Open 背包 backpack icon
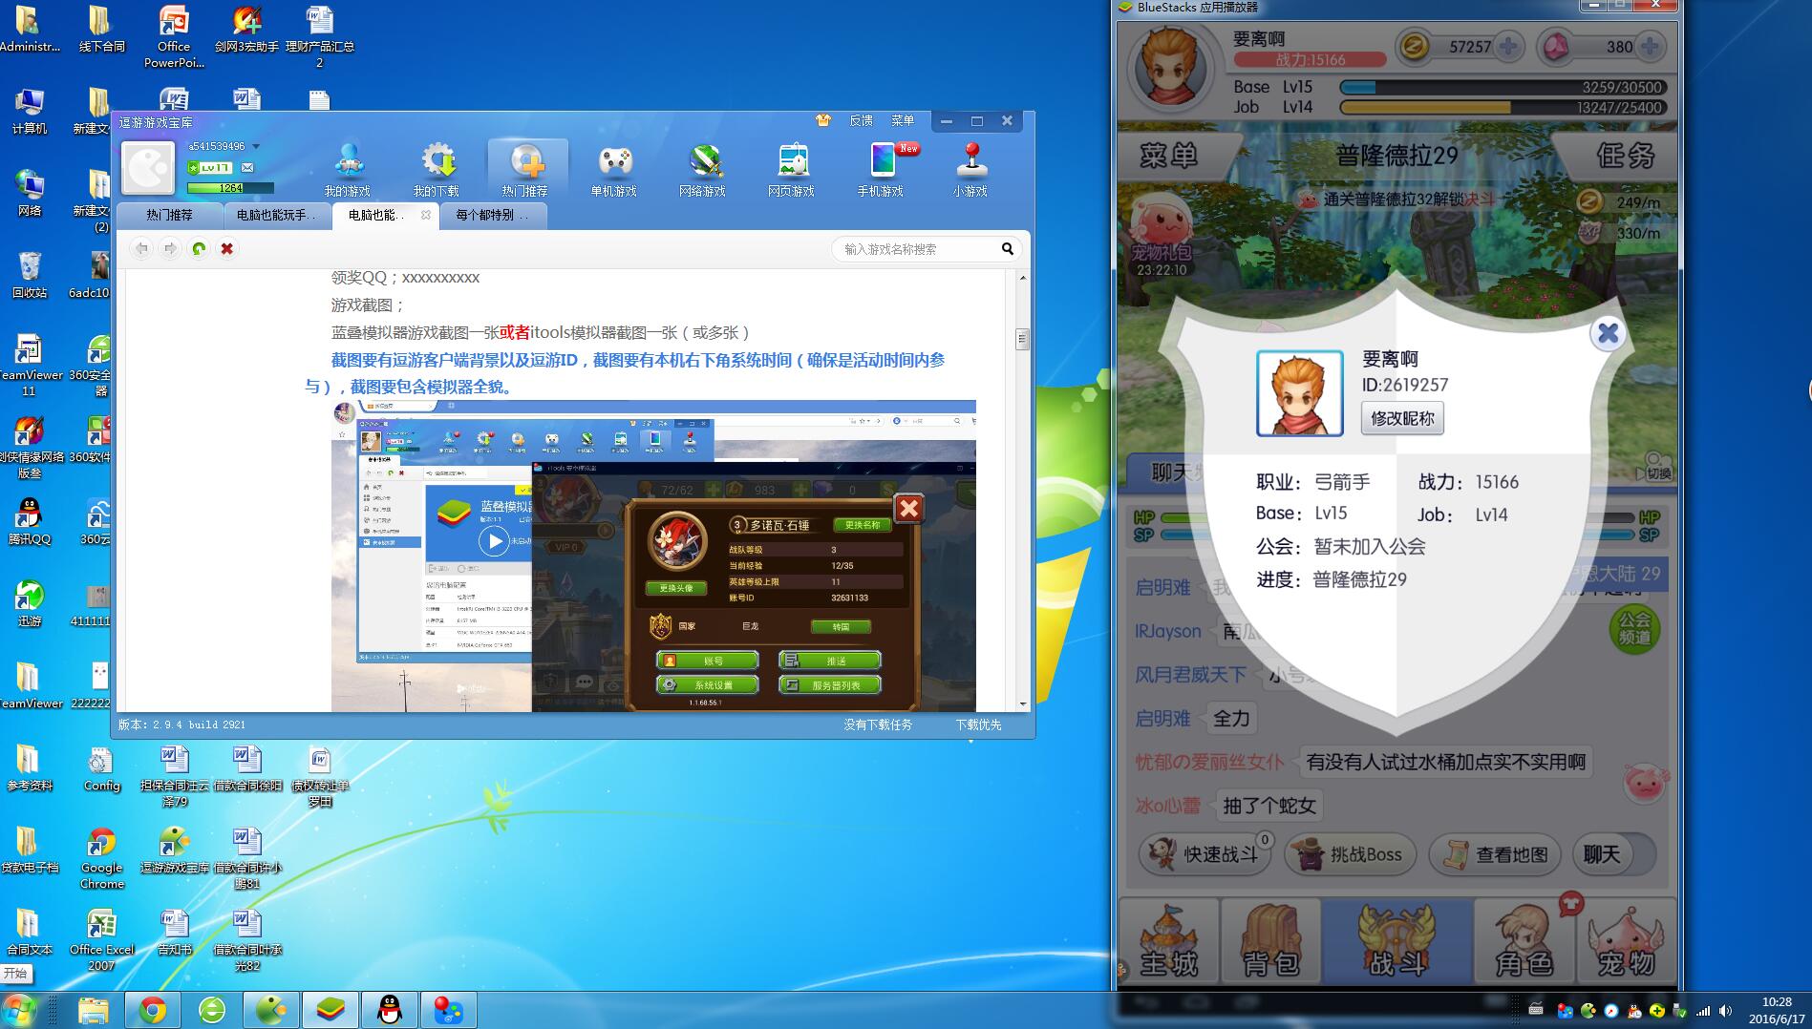 [x=1271, y=940]
